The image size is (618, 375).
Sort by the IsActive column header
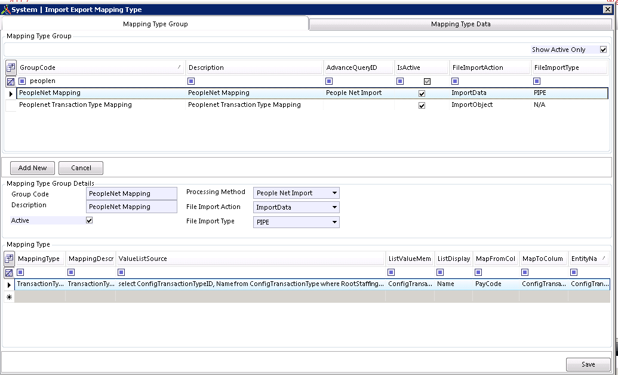[422, 67]
